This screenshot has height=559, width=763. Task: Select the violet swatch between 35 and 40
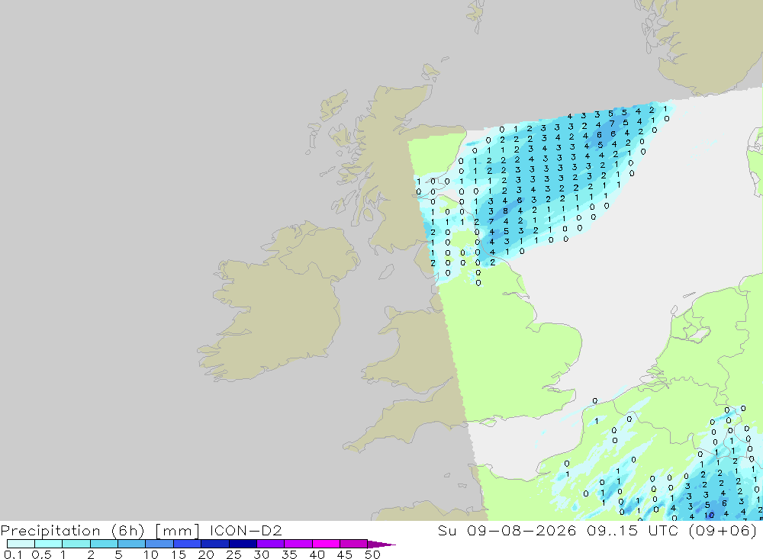click(298, 544)
